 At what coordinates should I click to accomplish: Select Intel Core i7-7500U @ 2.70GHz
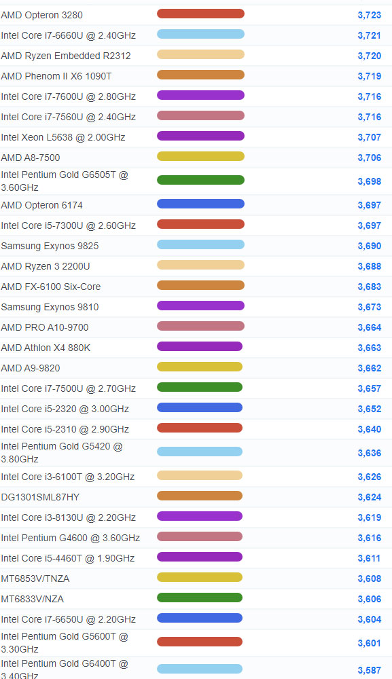coord(69,388)
